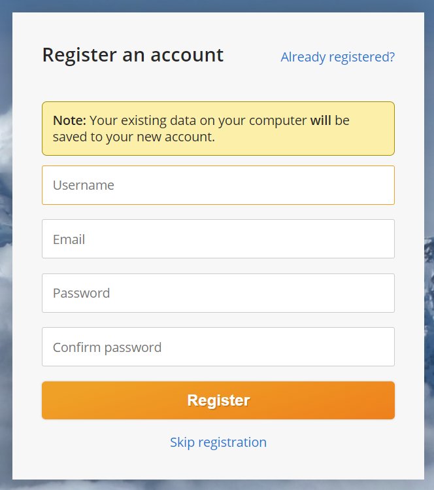Click the bold word will in the note

(320, 120)
